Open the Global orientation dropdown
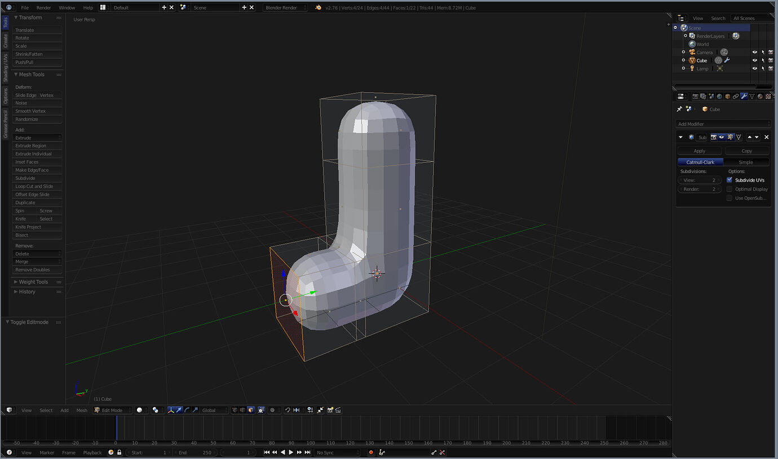Viewport: 778px width, 459px height. [x=214, y=410]
